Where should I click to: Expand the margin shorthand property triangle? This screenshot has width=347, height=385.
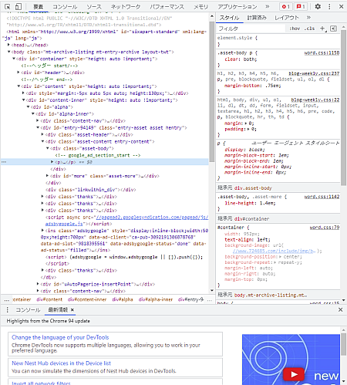tap(246, 123)
